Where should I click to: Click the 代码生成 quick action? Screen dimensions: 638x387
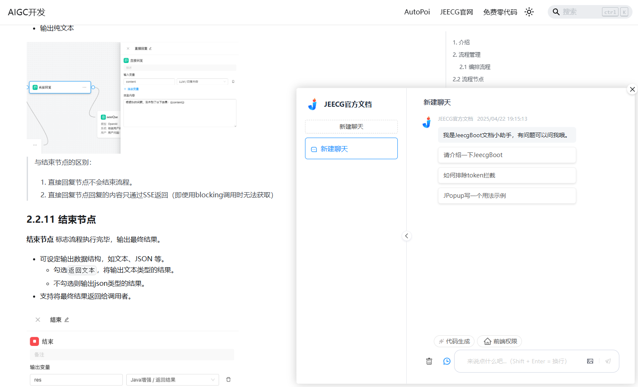[x=454, y=341]
